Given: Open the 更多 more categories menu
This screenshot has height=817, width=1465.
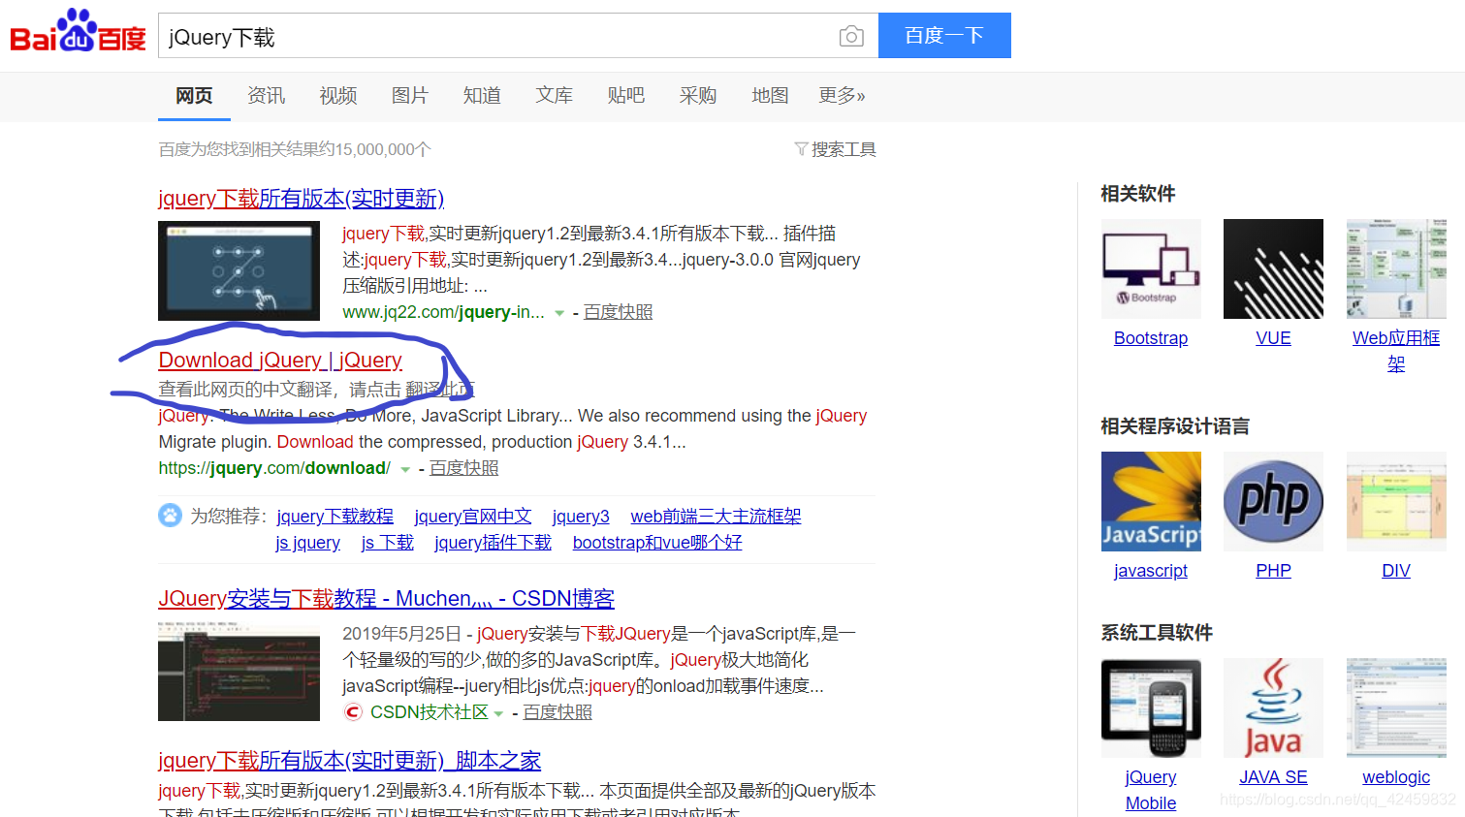Looking at the screenshot, I should 842,95.
